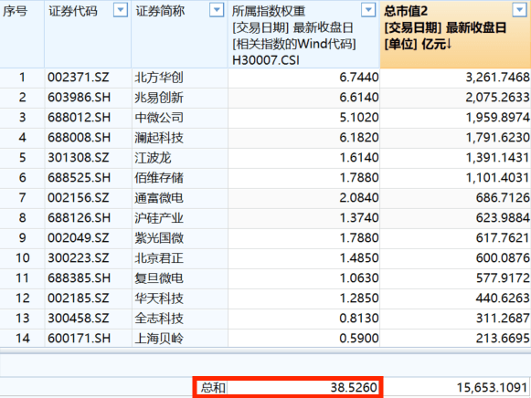Select the 复旦微电 weight value 1.0630
This screenshot has width=531, height=398.
coord(359,278)
